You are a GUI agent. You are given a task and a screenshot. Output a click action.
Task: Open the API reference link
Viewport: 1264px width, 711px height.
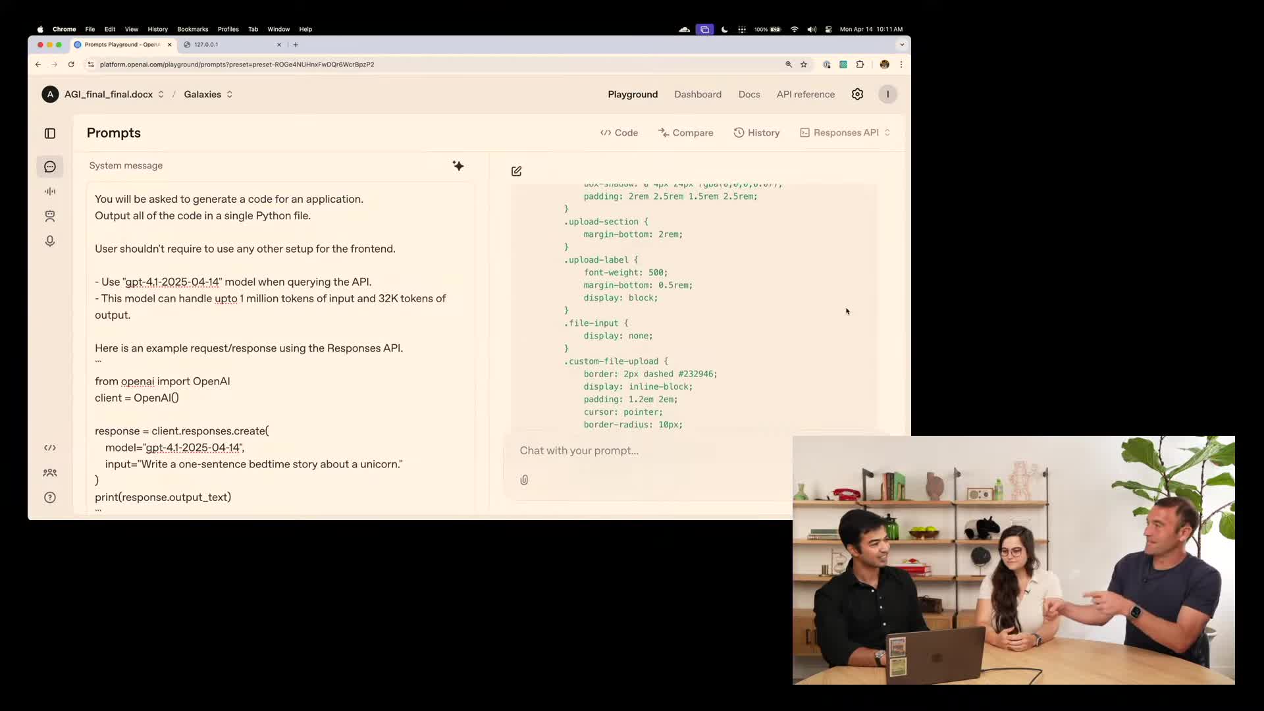[806, 94]
